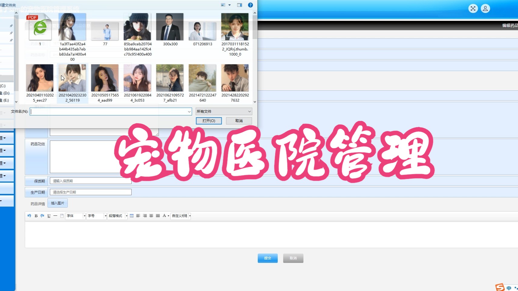Open dialog help question mark icon
Image resolution: width=518 pixels, height=291 pixels.
(x=250, y=5)
